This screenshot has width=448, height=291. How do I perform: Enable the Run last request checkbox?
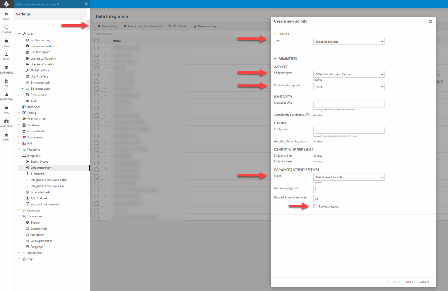315,206
